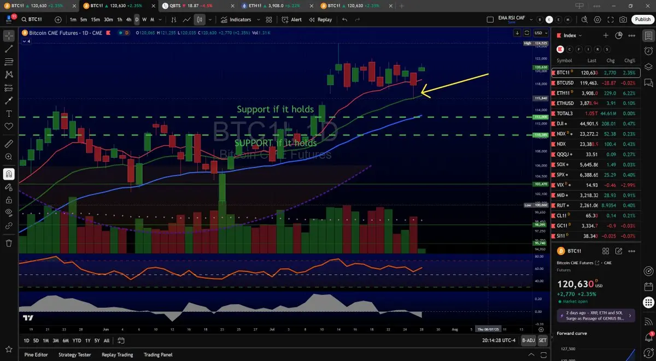
Task: Open the Fibonacci retracement tools
Action: 9,61
